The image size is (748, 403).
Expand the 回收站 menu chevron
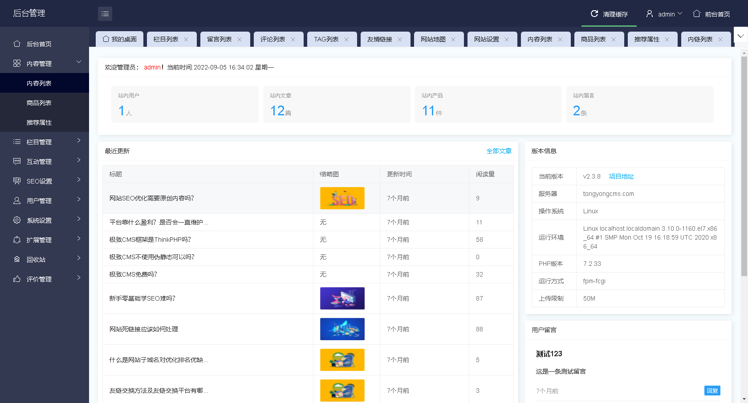pyautogui.click(x=79, y=258)
